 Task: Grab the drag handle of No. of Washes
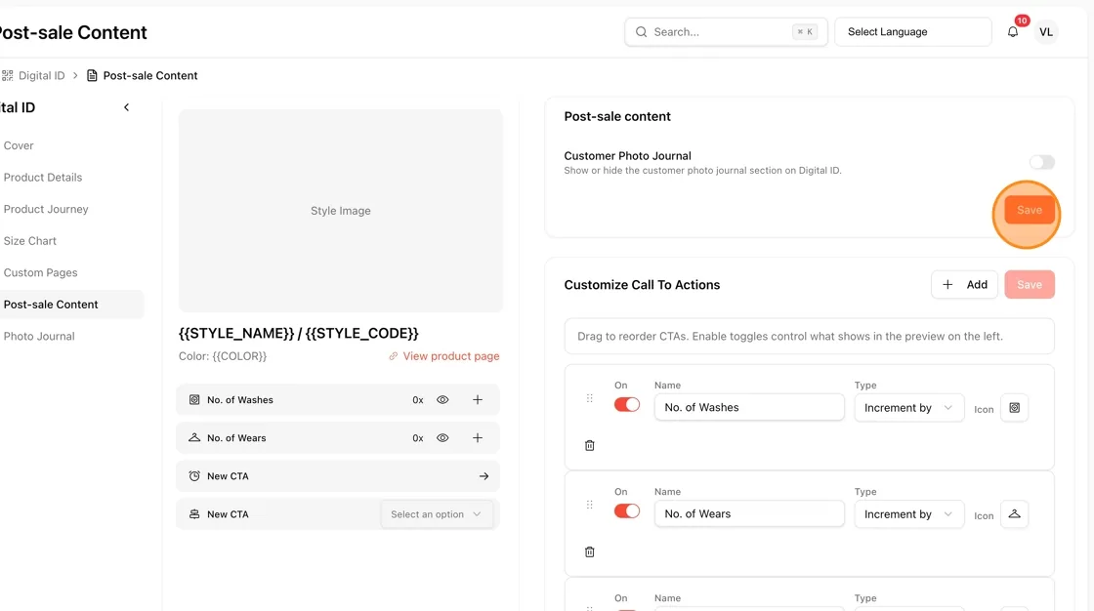click(590, 398)
